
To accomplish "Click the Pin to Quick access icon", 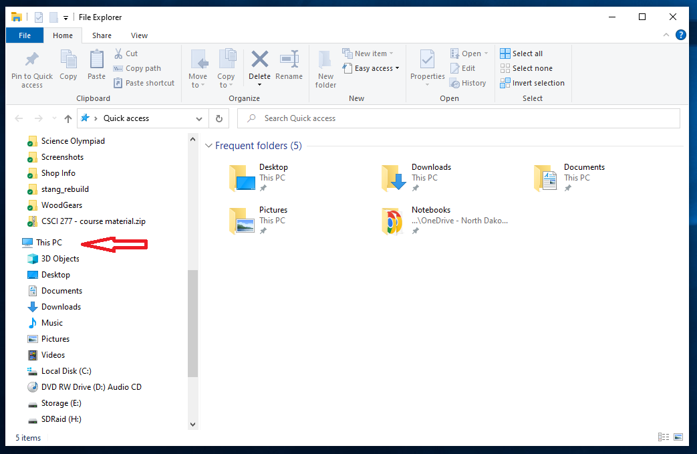I will (31, 61).
